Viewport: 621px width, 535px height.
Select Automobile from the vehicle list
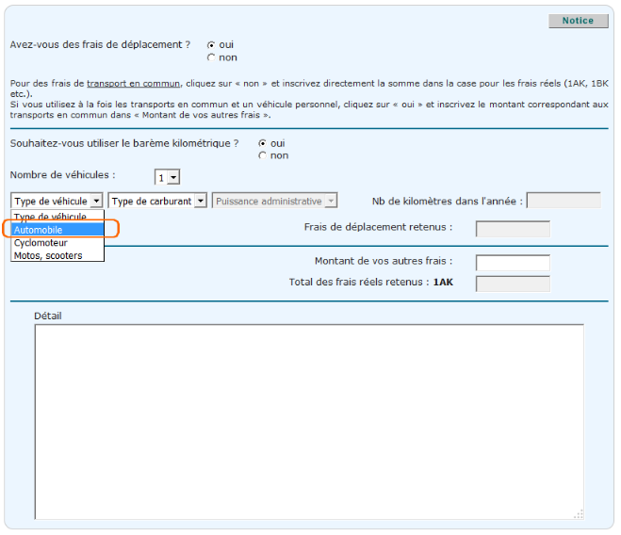(x=57, y=230)
